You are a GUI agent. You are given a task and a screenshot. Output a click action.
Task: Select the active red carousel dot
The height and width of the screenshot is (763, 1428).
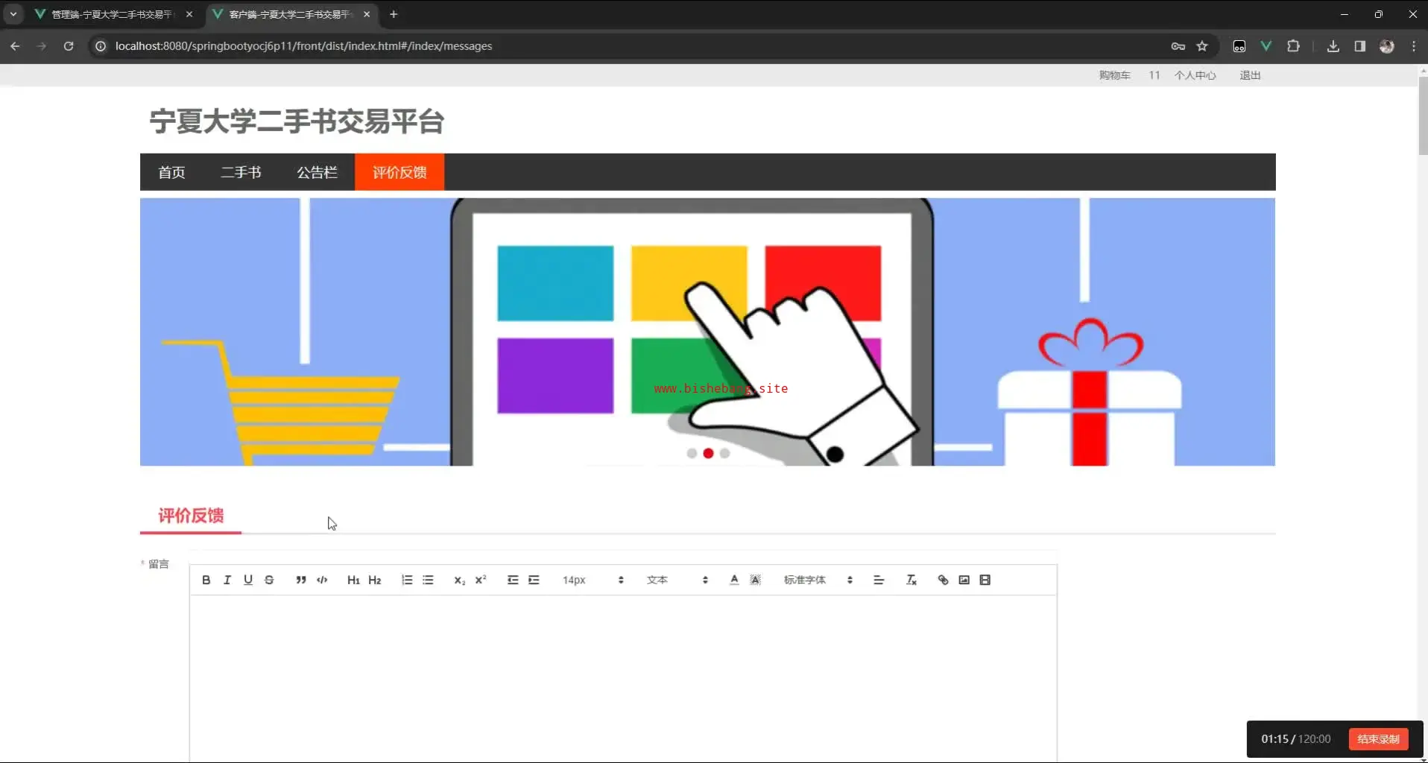(x=708, y=453)
